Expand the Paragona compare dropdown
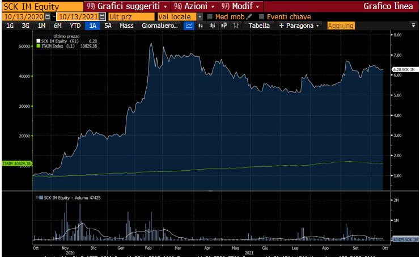The width and height of the screenshot is (420, 257). point(299,26)
